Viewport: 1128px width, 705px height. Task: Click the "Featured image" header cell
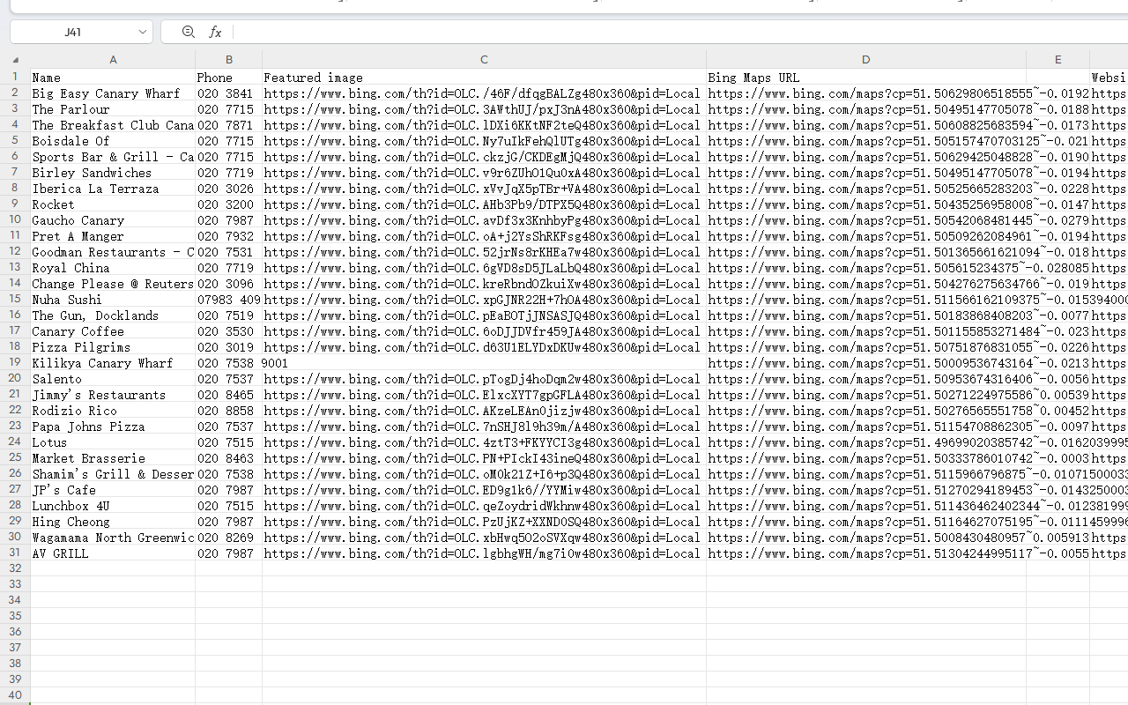click(484, 78)
